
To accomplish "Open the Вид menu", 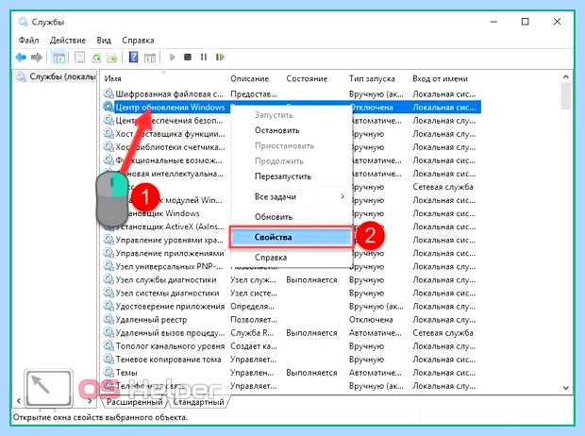I will pos(104,41).
